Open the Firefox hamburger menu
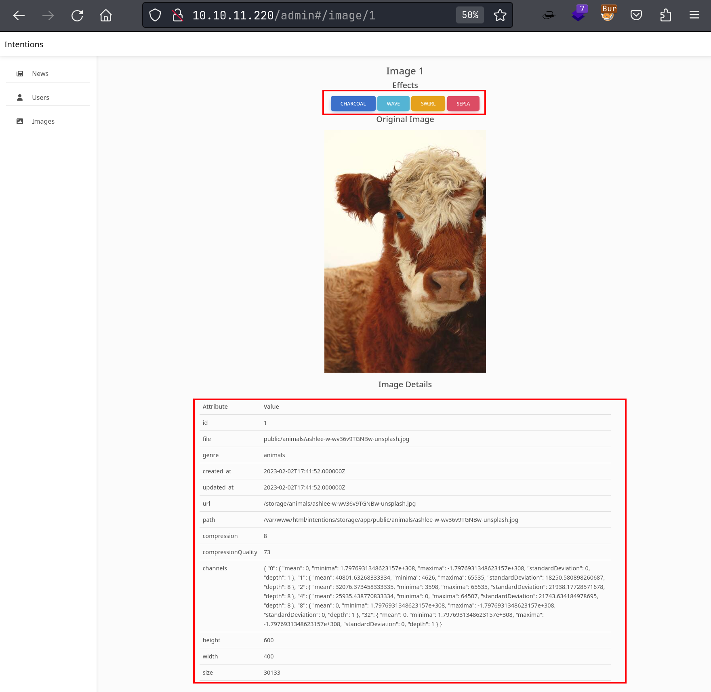Image resolution: width=711 pixels, height=692 pixels. 694,15
